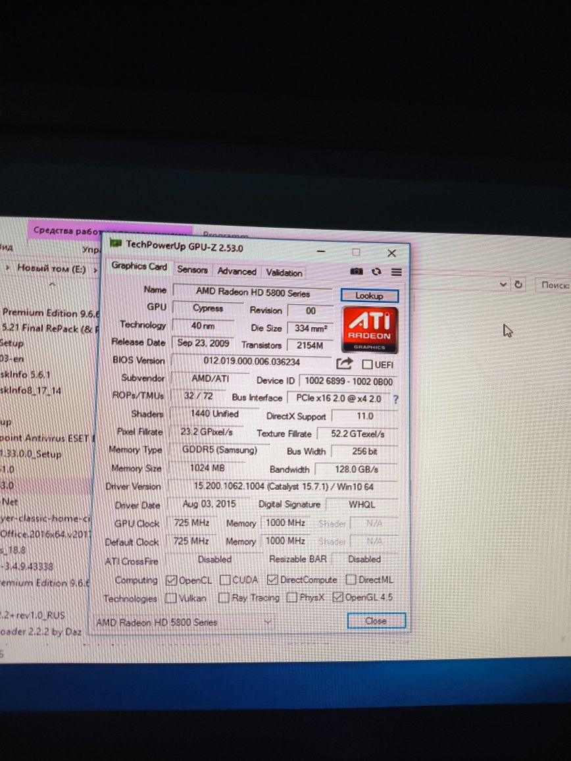
Task: Select the file row skInfo 5.6.1
Action: point(26,374)
